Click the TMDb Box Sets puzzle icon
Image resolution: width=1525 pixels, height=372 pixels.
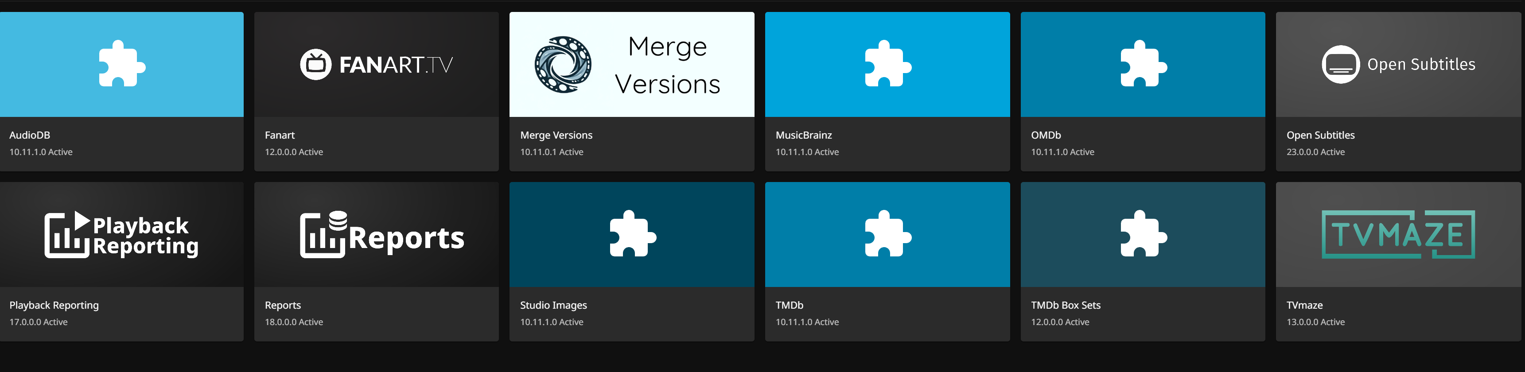tap(1143, 234)
